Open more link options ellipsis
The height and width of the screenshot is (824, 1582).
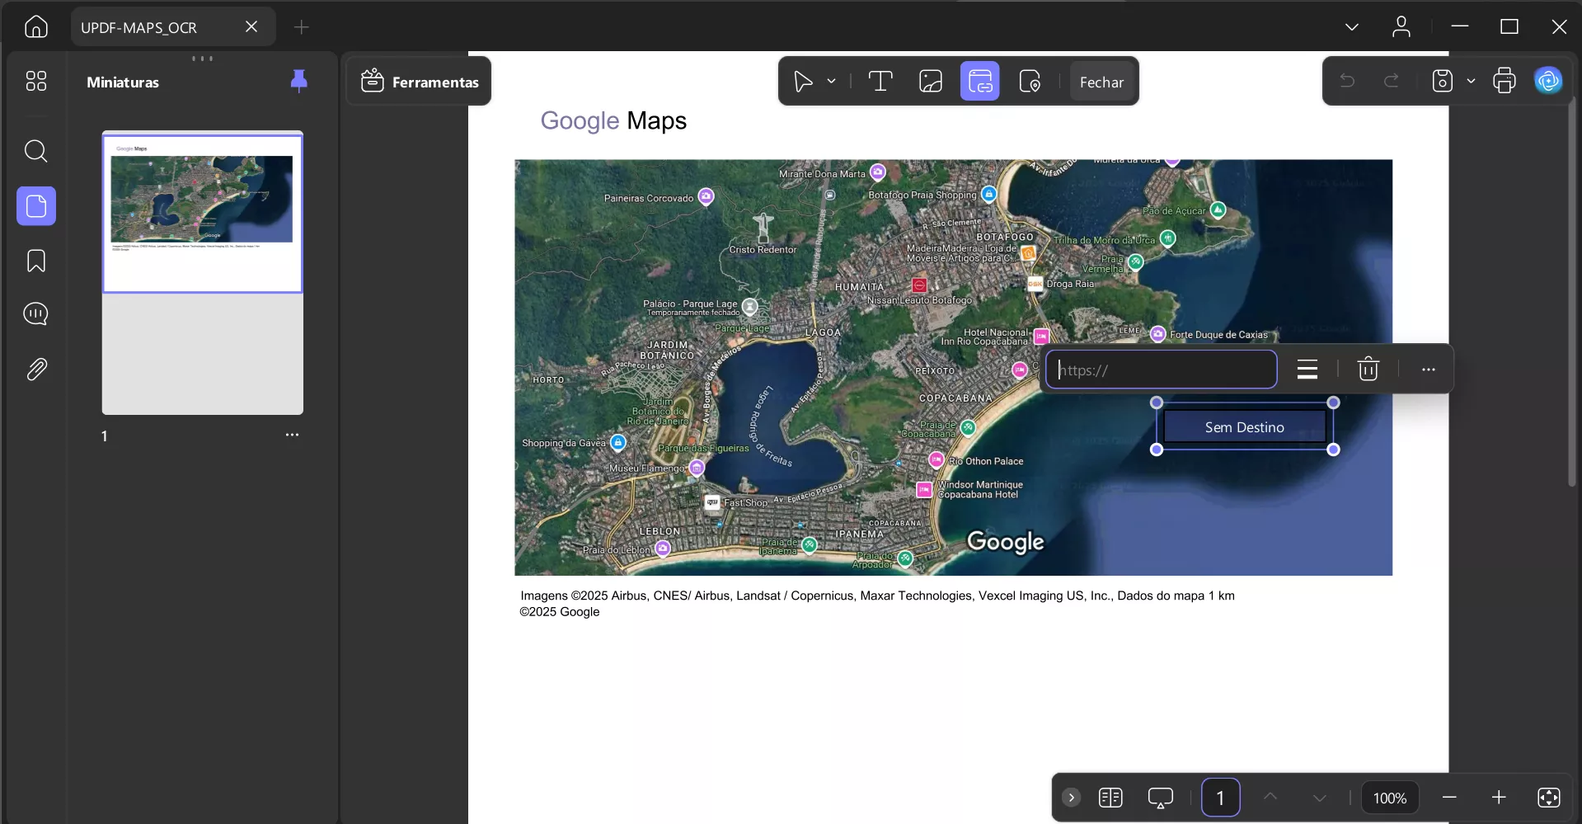pos(1429,370)
